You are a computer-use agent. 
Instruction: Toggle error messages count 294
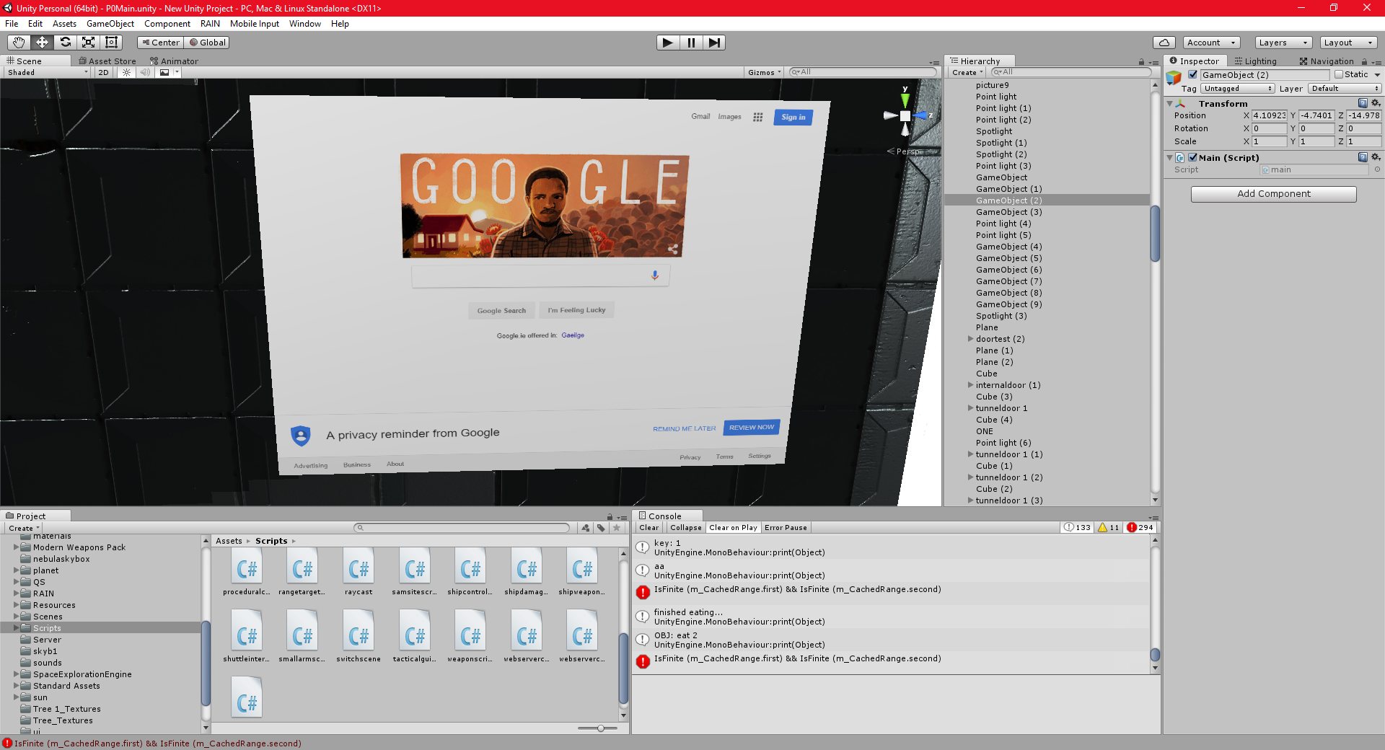click(1140, 528)
